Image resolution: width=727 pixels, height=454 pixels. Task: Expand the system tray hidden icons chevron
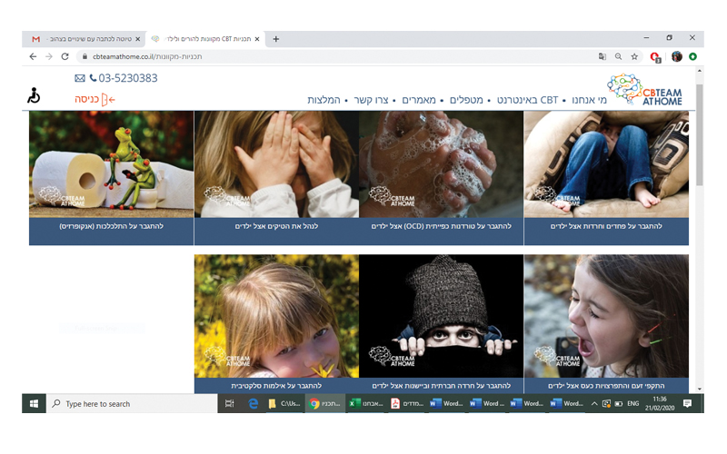[594, 403]
